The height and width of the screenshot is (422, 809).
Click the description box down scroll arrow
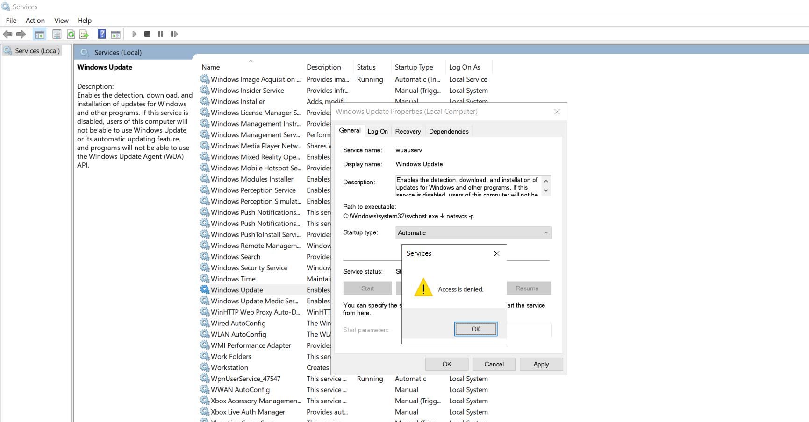[x=546, y=190]
